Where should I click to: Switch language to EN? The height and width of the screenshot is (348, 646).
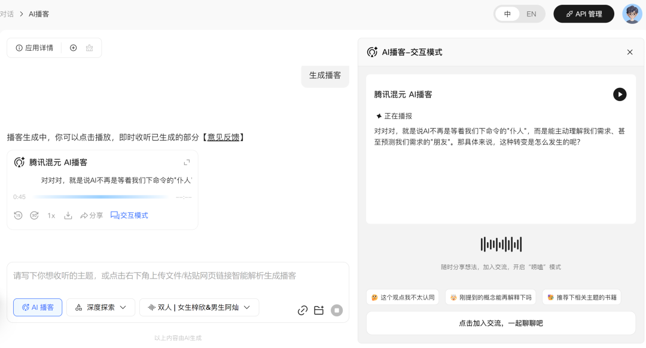pyautogui.click(x=531, y=13)
